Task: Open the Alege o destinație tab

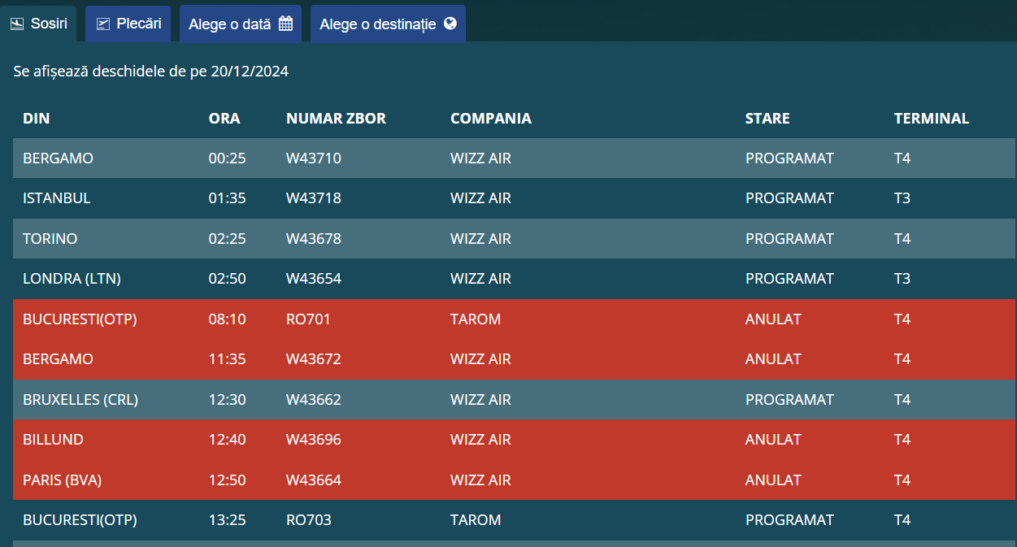Action: [388, 24]
